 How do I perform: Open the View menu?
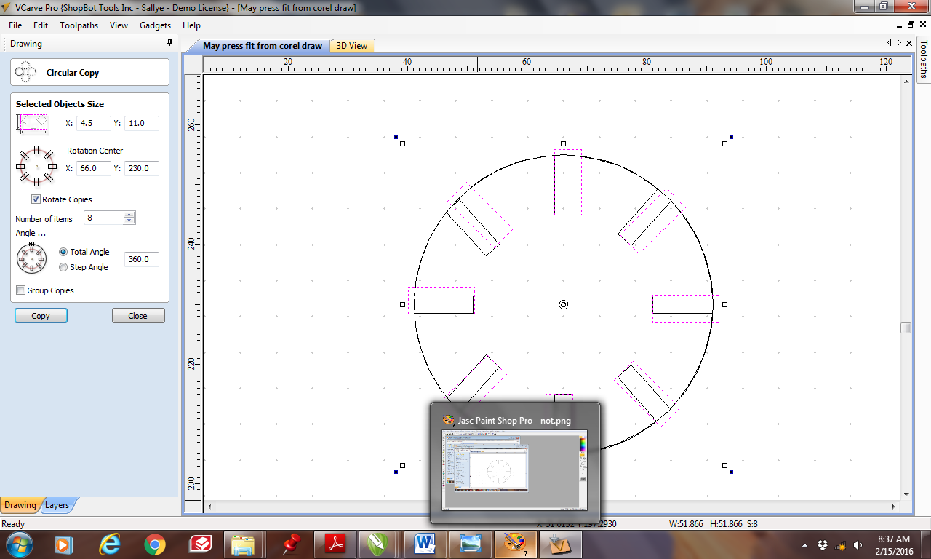119,25
